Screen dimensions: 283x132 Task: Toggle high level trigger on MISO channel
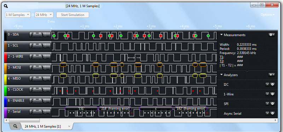click(37, 78)
